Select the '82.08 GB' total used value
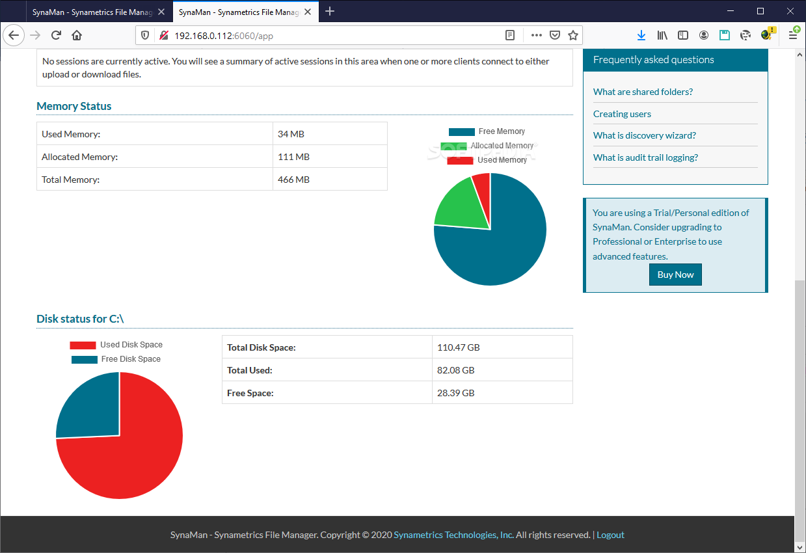The width and height of the screenshot is (806, 553). coord(456,370)
